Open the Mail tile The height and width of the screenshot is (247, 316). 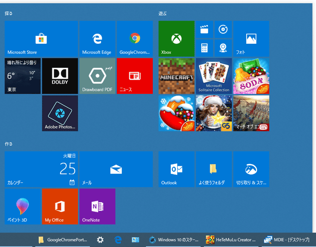coord(116,169)
